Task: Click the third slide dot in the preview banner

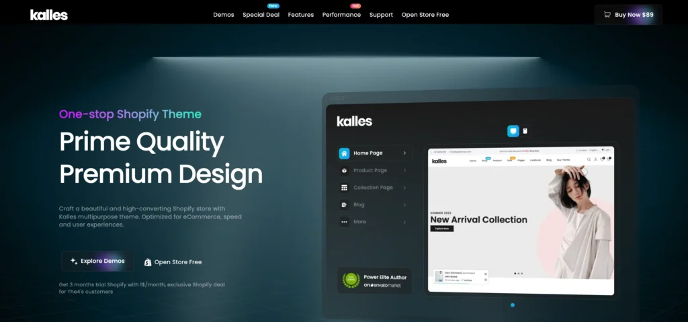Action: [521, 273]
